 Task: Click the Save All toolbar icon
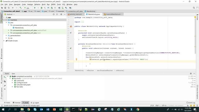pos(5,8)
